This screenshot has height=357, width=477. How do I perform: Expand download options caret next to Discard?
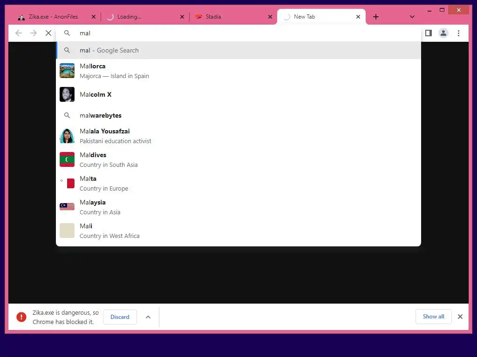coord(148,317)
